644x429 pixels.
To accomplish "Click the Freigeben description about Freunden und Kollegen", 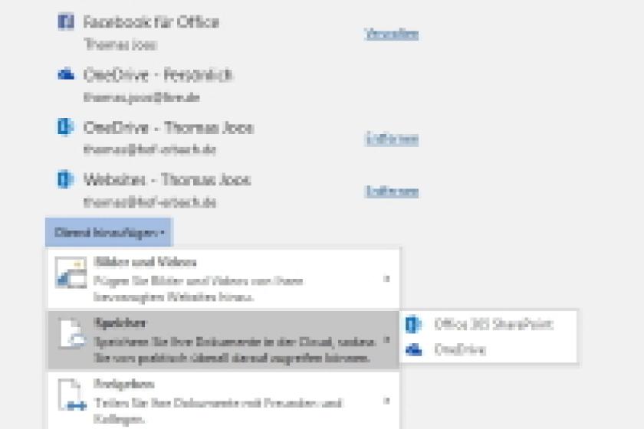I will (x=218, y=411).
